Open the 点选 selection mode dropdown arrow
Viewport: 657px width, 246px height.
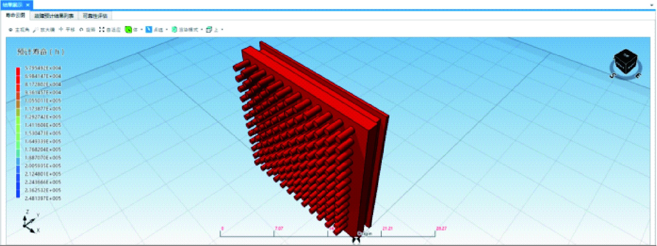pyautogui.click(x=167, y=30)
